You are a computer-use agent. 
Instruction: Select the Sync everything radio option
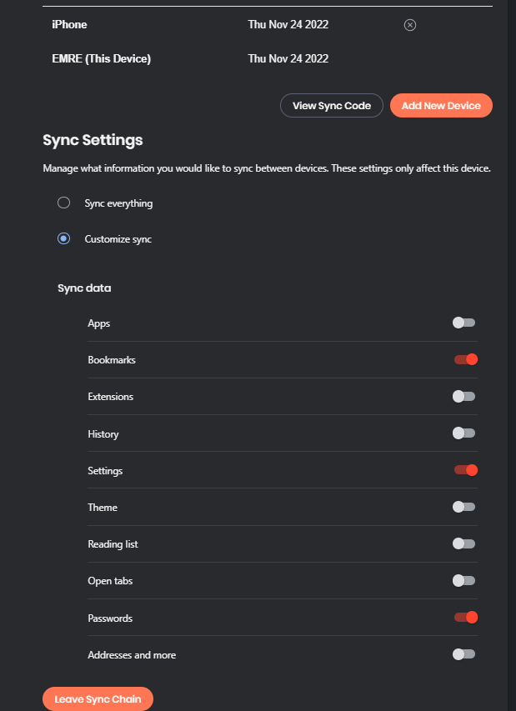63,203
